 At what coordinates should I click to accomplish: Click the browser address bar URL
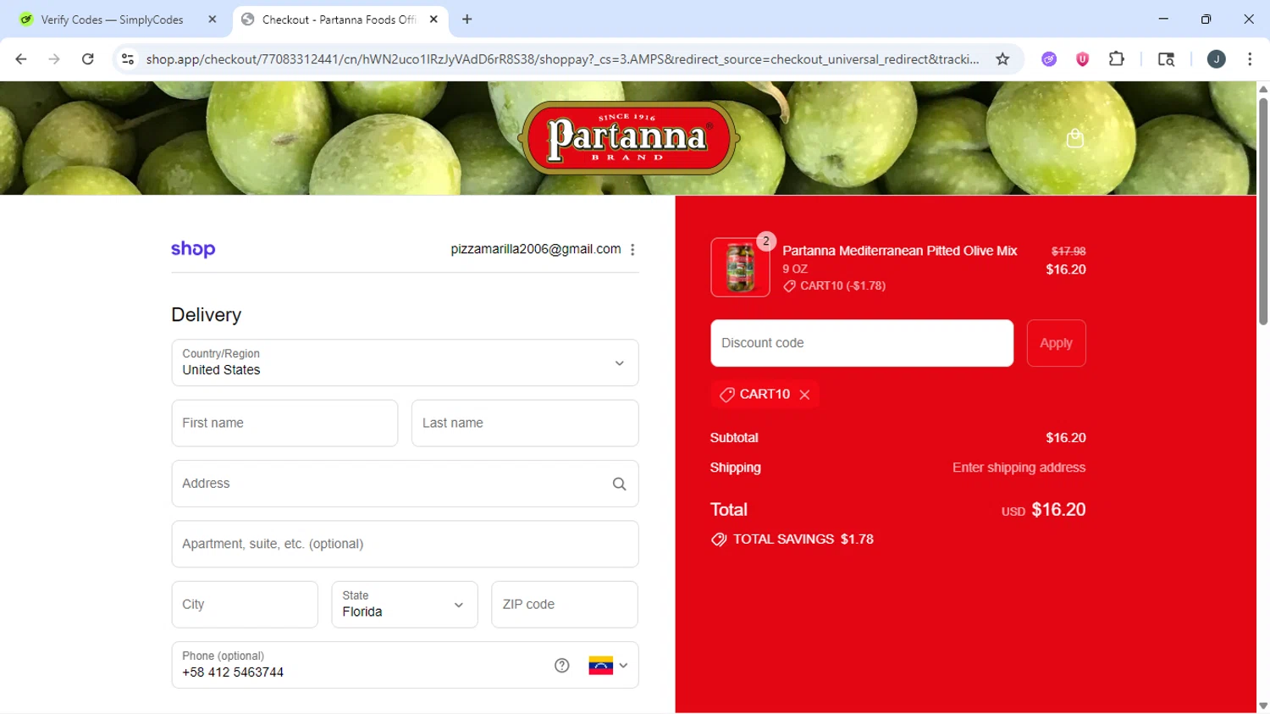(x=562, y=59)
